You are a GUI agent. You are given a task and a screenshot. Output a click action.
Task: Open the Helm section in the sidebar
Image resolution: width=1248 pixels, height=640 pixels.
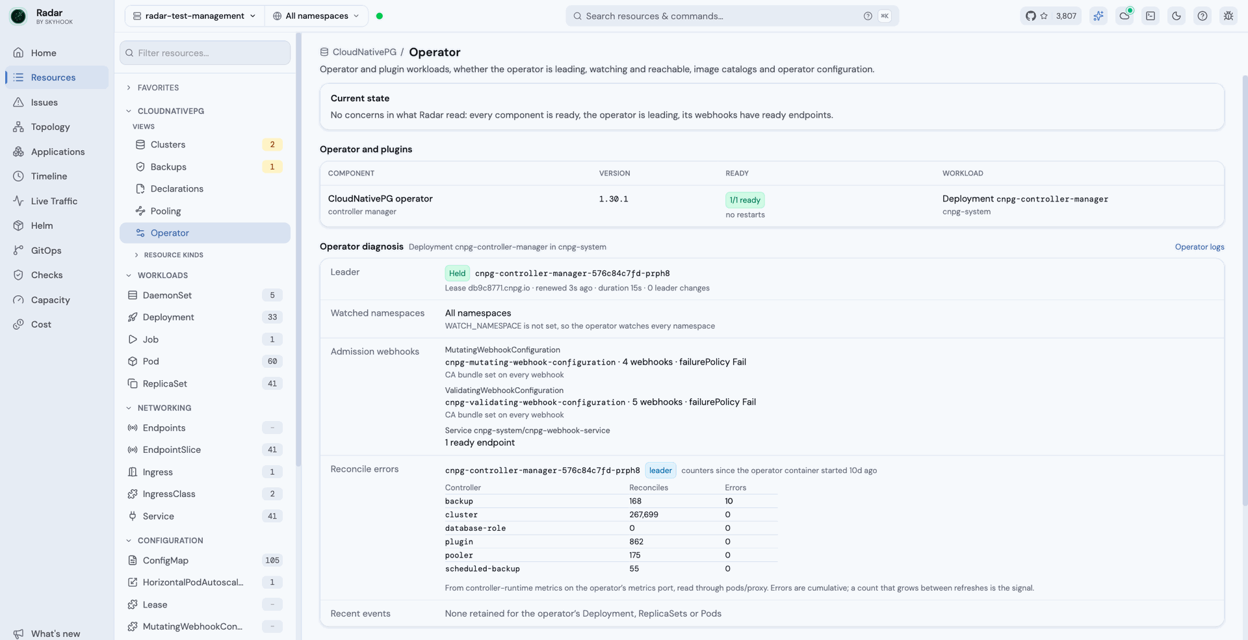tap(57, 225)
